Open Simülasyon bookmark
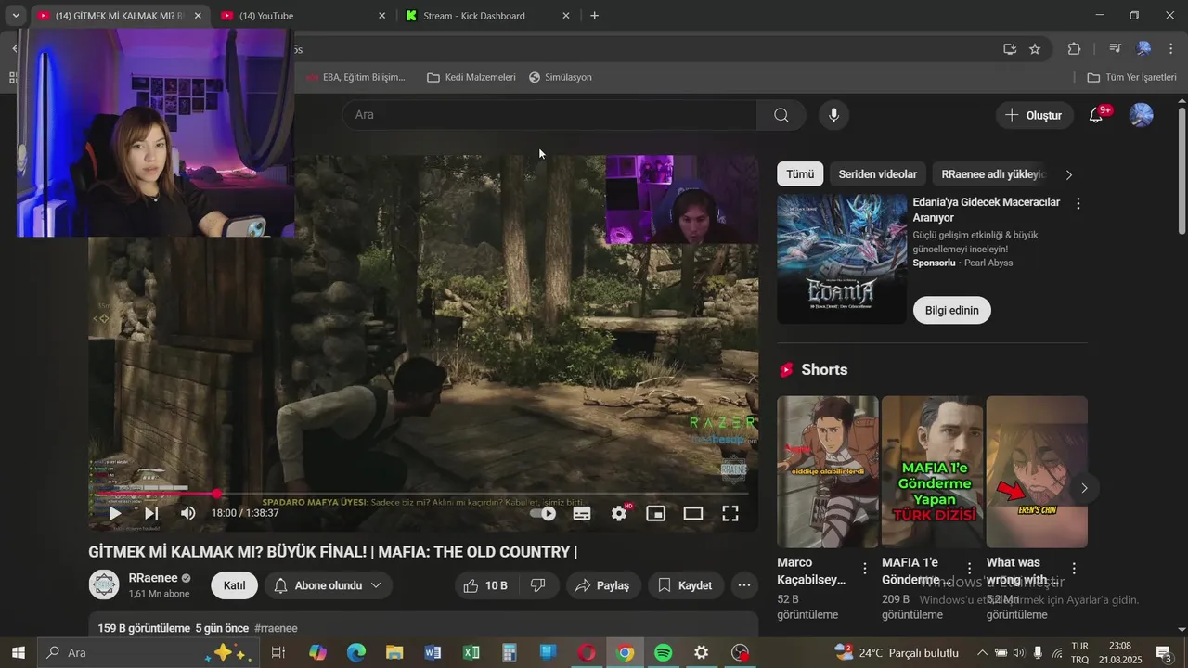 pyautogui.click(x=560, y=77)
